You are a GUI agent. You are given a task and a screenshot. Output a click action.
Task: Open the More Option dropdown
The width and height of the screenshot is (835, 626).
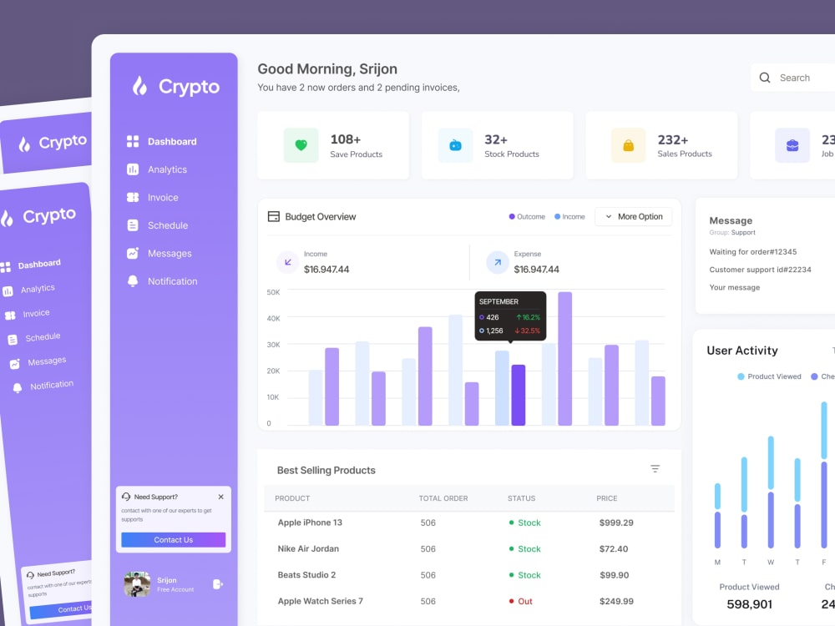(x=633, y=217)
